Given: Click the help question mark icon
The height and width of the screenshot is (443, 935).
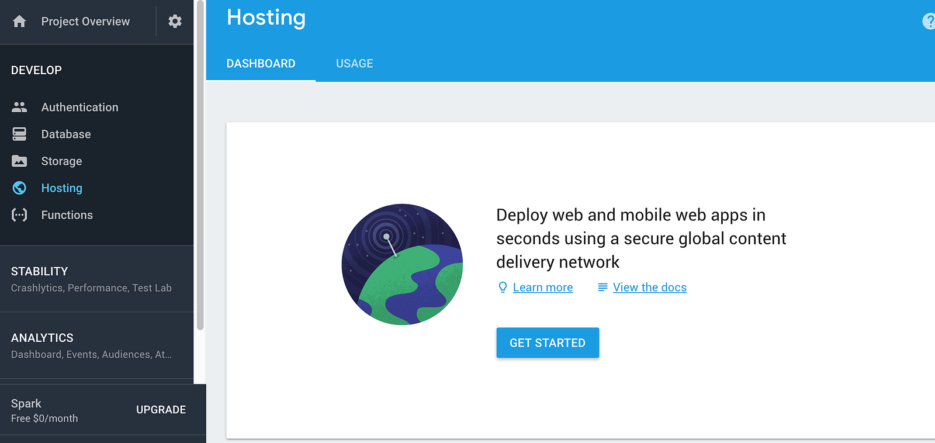Looking at the screenshot, I should tap(929, 22).
